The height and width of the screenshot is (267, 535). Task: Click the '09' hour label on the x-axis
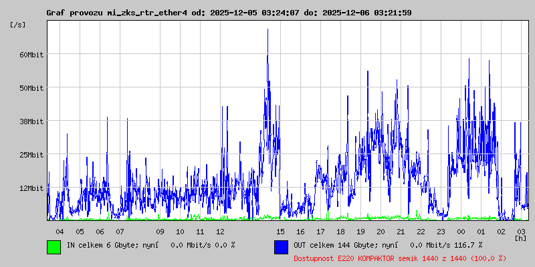pyautogui.click(x=160, y=232)
